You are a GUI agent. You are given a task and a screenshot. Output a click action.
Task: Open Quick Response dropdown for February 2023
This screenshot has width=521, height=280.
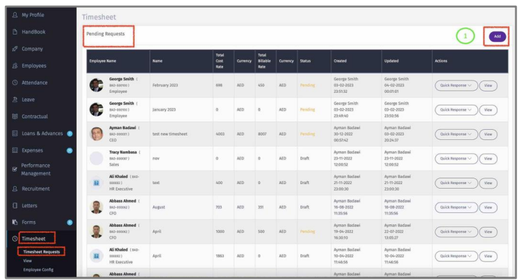pos(455,85)
